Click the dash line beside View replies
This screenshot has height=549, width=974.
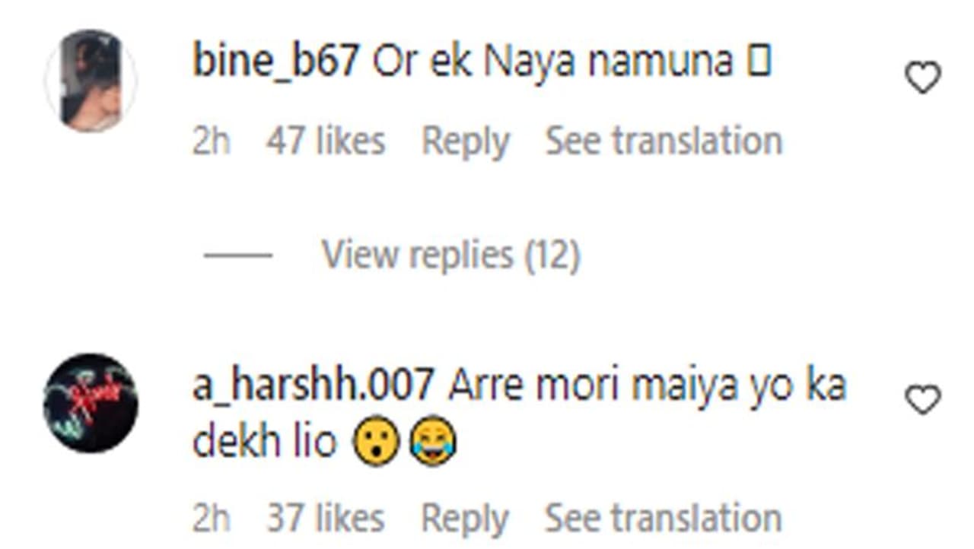pyautogui.click(x=238, y=255)
